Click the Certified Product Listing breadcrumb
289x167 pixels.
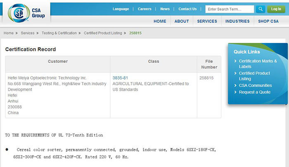point(103,33)
